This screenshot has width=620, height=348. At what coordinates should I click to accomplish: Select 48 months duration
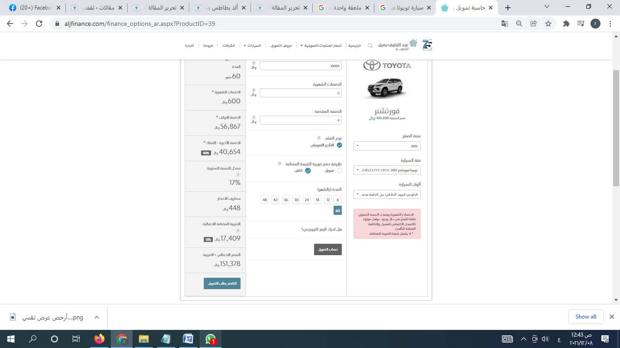click(265, 200)
